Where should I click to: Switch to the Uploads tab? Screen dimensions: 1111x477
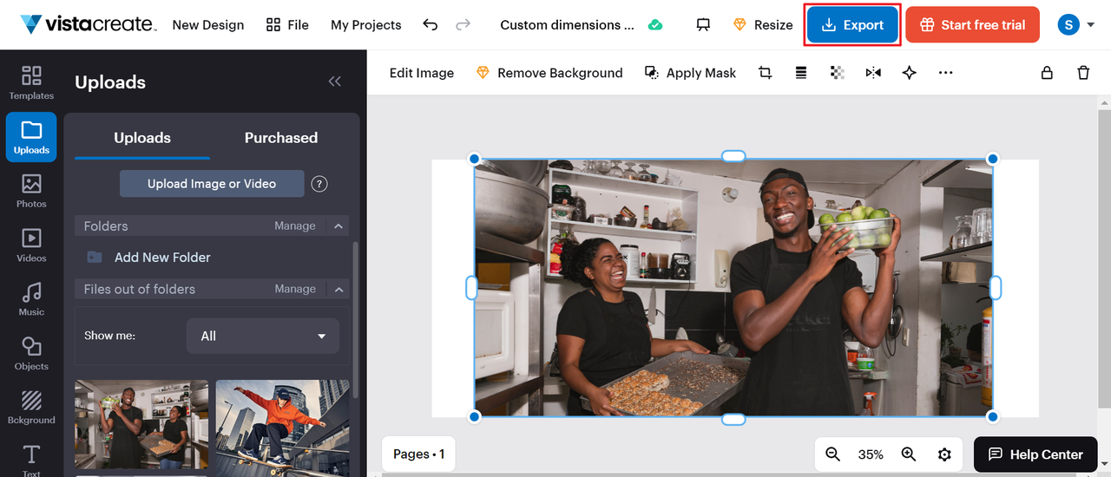point(142,138)
